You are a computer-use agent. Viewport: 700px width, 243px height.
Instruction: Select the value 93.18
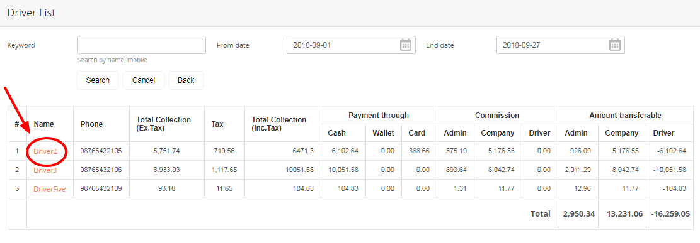click(166, 189)
